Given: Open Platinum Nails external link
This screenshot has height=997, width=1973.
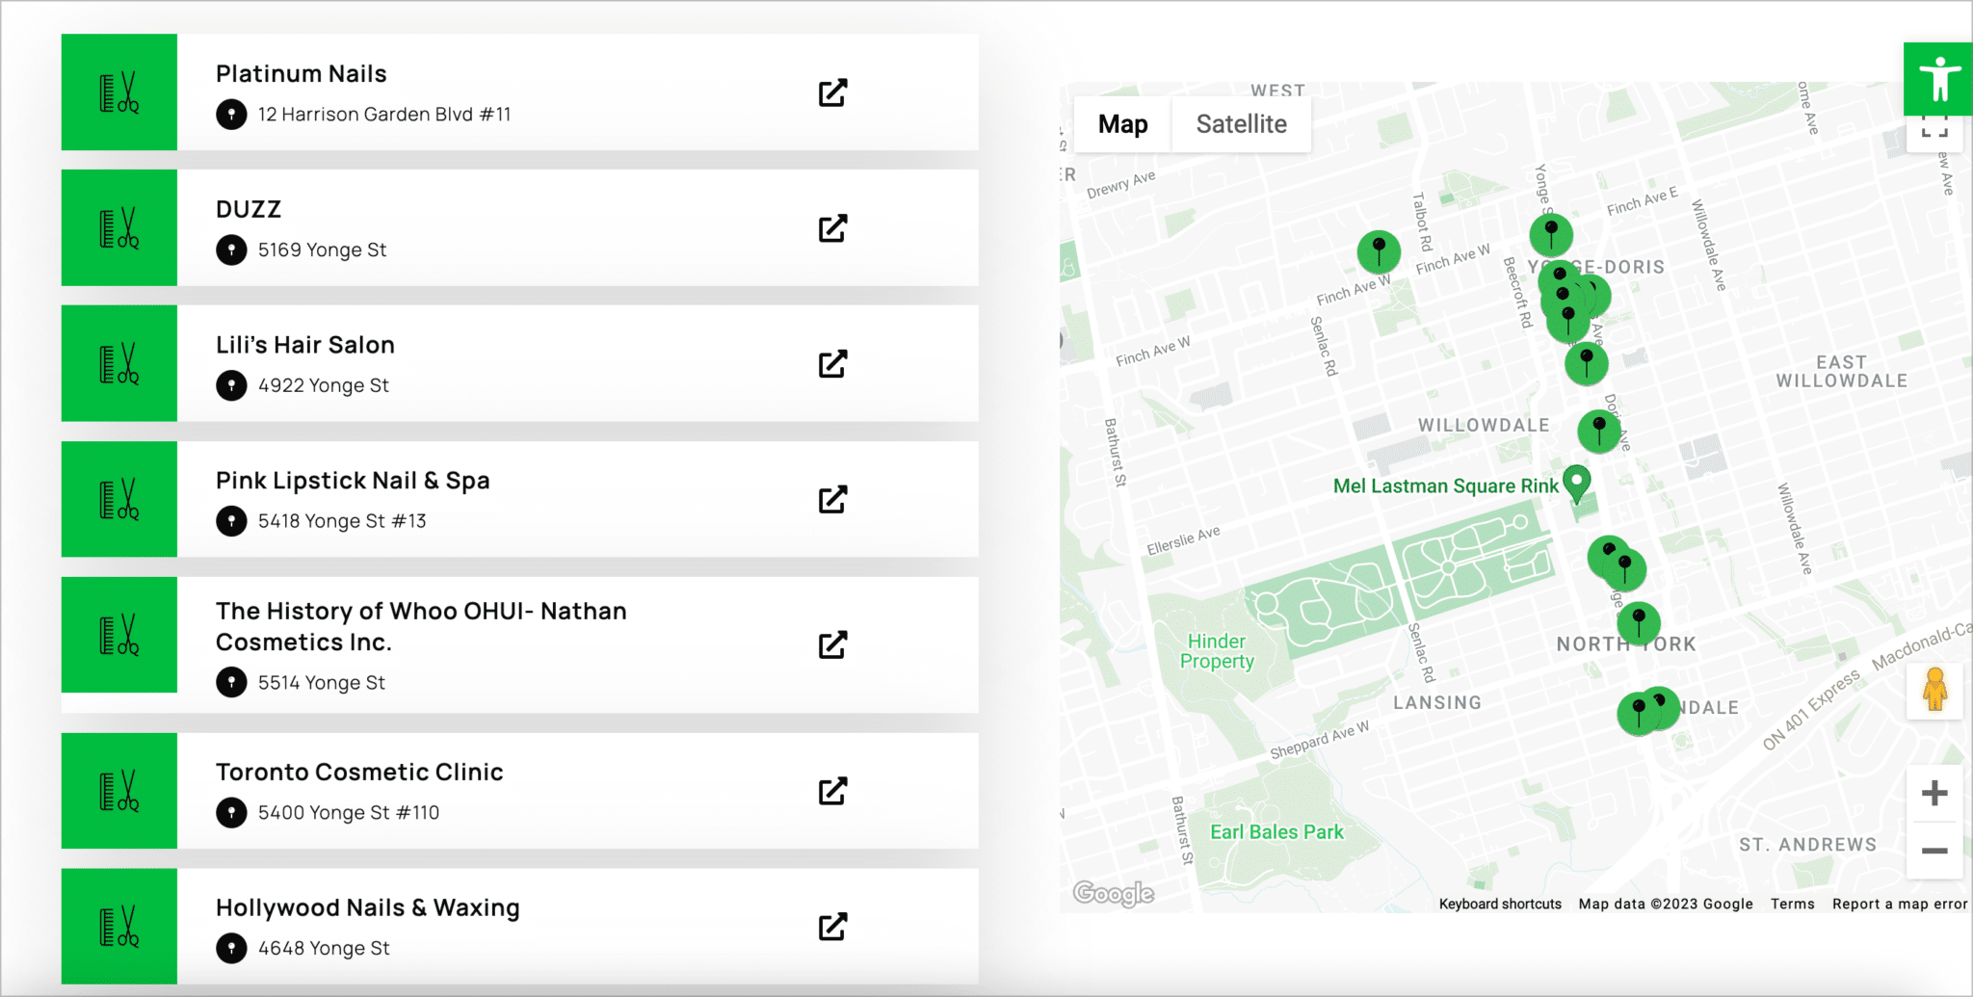Looking at the screenshot, I should click(833, 92).
